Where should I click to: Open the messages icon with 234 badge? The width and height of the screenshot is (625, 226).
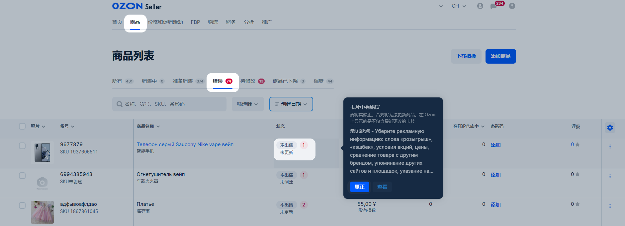494,6
